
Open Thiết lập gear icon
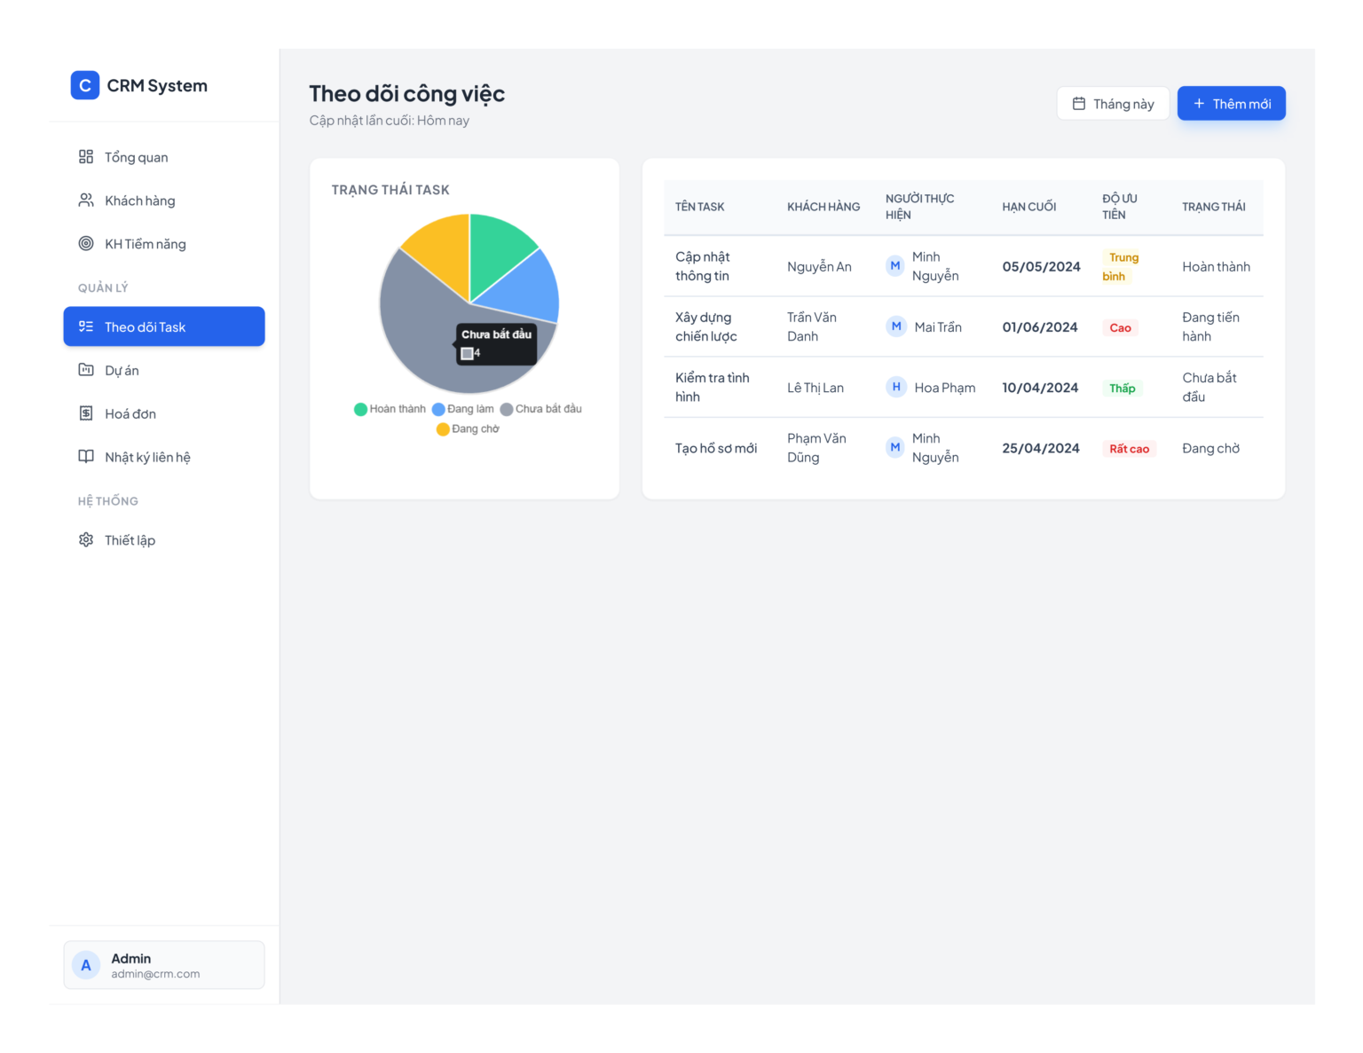[x=86, y=540]
